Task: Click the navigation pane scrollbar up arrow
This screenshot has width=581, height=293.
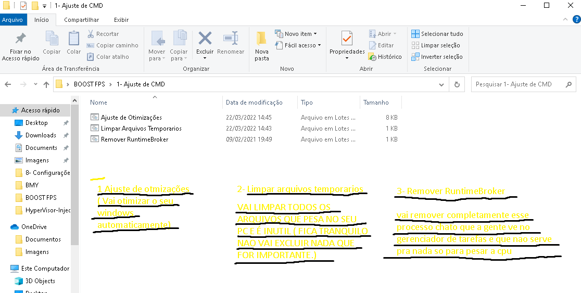Action: tap(74, 100)
